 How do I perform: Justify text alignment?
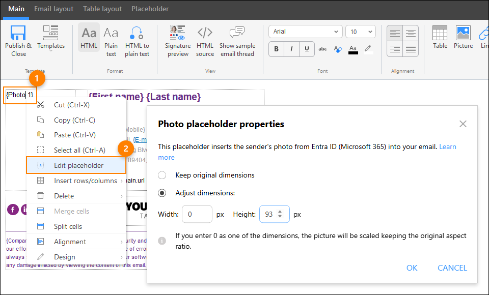click(411, 49)
